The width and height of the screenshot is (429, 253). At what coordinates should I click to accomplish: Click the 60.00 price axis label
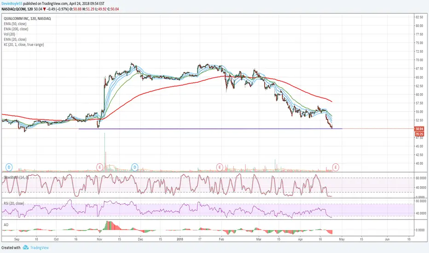click(x=419, y=95)
